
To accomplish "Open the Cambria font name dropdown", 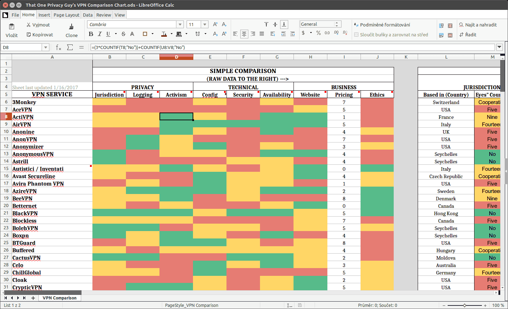I will pos(180,24).
